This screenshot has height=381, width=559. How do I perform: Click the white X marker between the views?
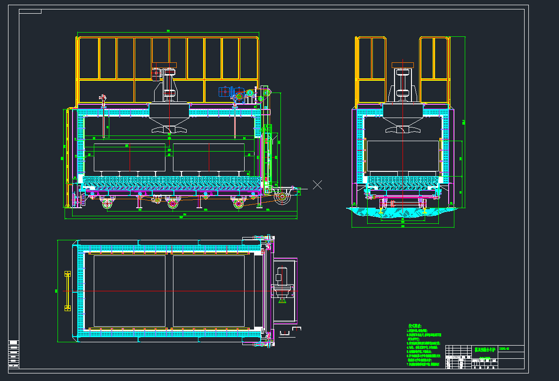(318, 185)
